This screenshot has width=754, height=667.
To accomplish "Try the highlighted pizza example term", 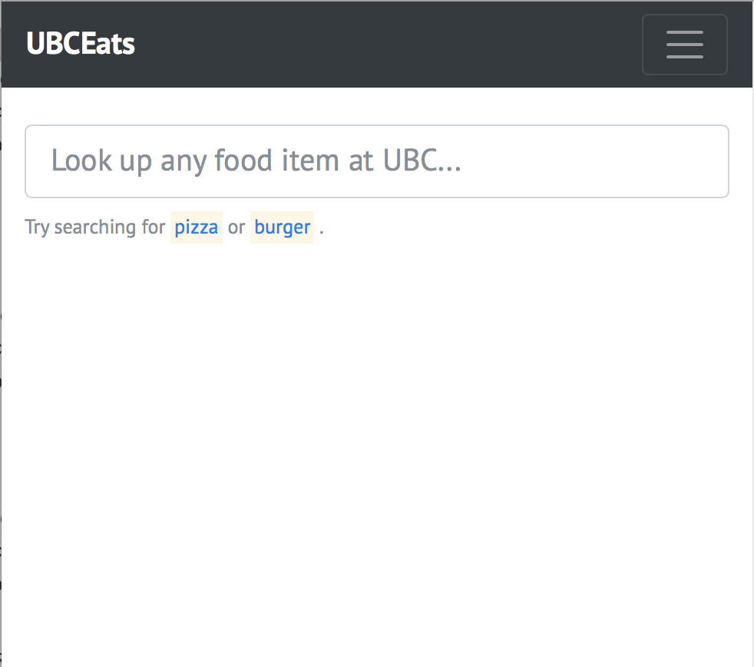I will coord(197,227).
